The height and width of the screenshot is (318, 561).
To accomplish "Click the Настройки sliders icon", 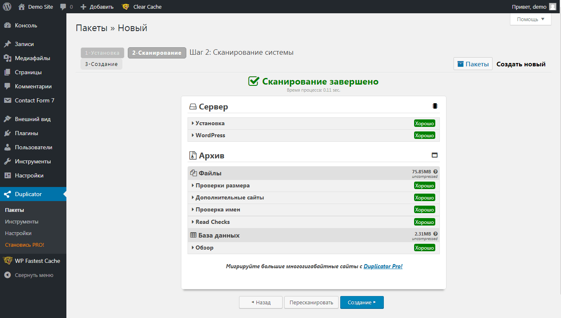I will tap(7, 175).
